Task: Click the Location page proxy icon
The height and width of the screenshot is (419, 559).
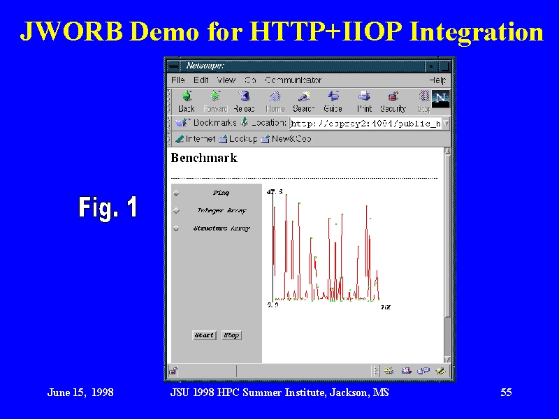Action: click(x=244, y=122)
